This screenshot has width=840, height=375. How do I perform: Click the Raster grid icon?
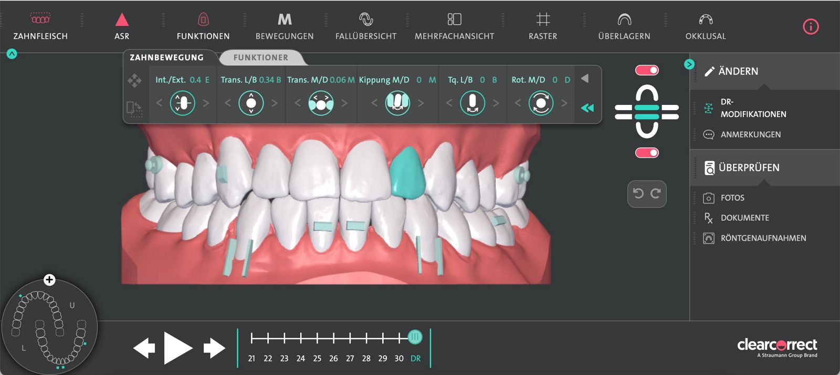click(543, 20)
